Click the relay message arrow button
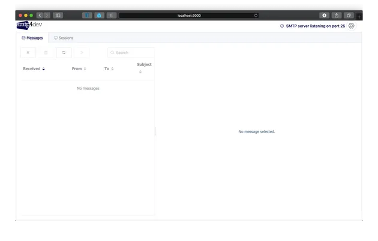 tap(82, 53)
